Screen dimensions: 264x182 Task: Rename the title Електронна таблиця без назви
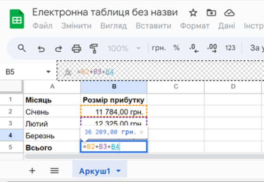tap(105, 12)
